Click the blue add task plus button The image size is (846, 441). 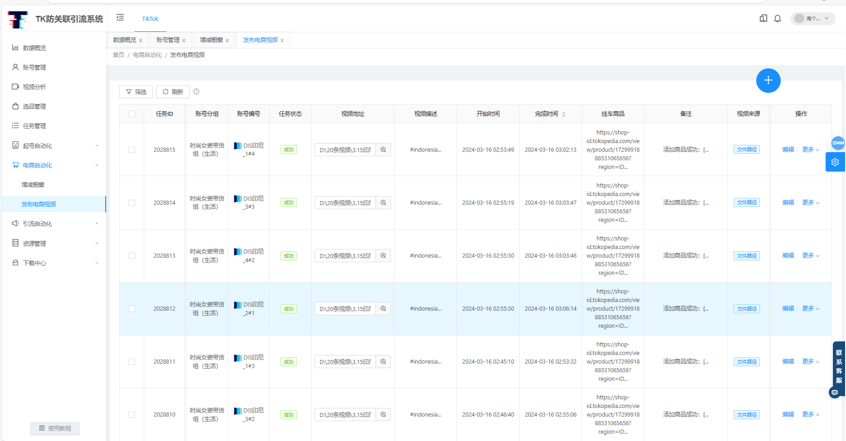click(768, 81)
